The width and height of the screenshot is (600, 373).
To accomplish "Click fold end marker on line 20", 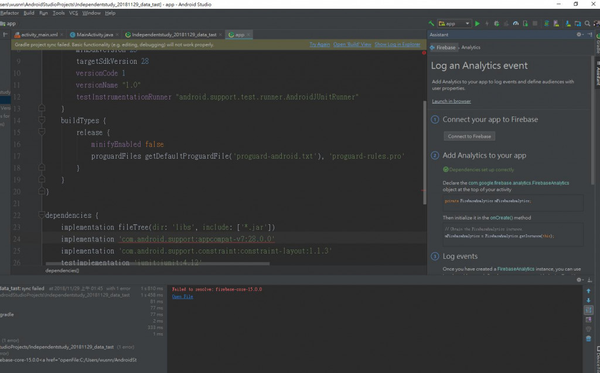I will (x=42, y=191).
